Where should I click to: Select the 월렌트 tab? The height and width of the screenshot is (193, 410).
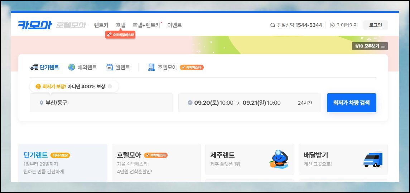(118, 67)
